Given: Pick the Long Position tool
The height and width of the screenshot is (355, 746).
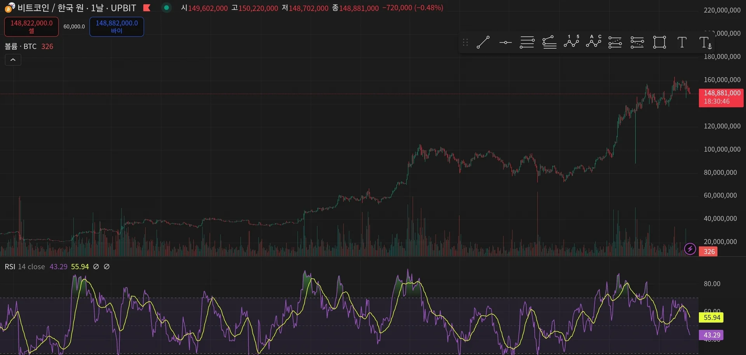Looking at the screenshot, I should tap(615, 42).
